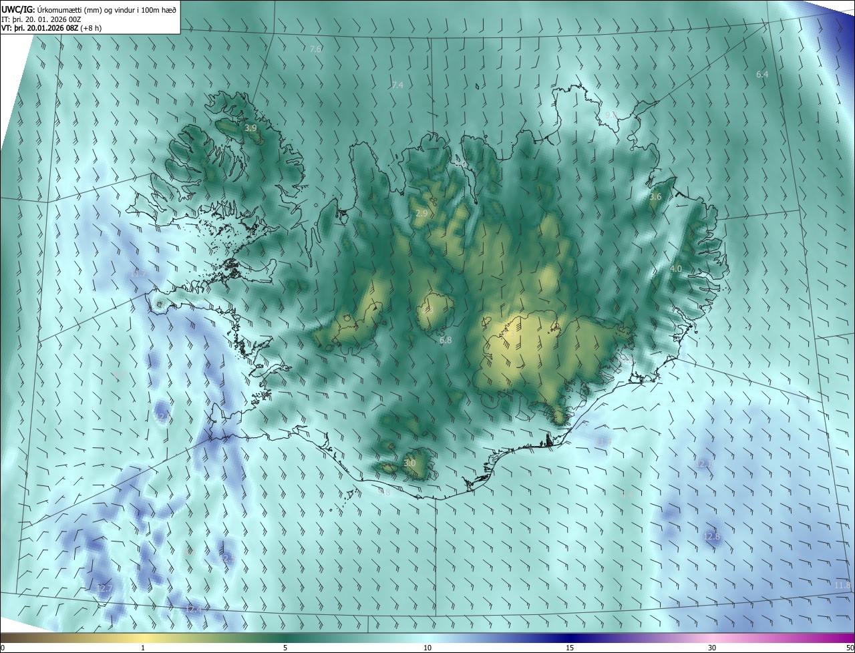Click the '3.9' value over the Westfjords
855x653 pixels.
coord(250,128)
